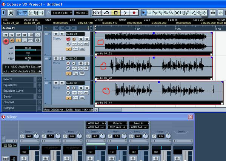Select the Scrub speaker tool
The width and height of the screenshot is (226, 161).
pos(199,13)
